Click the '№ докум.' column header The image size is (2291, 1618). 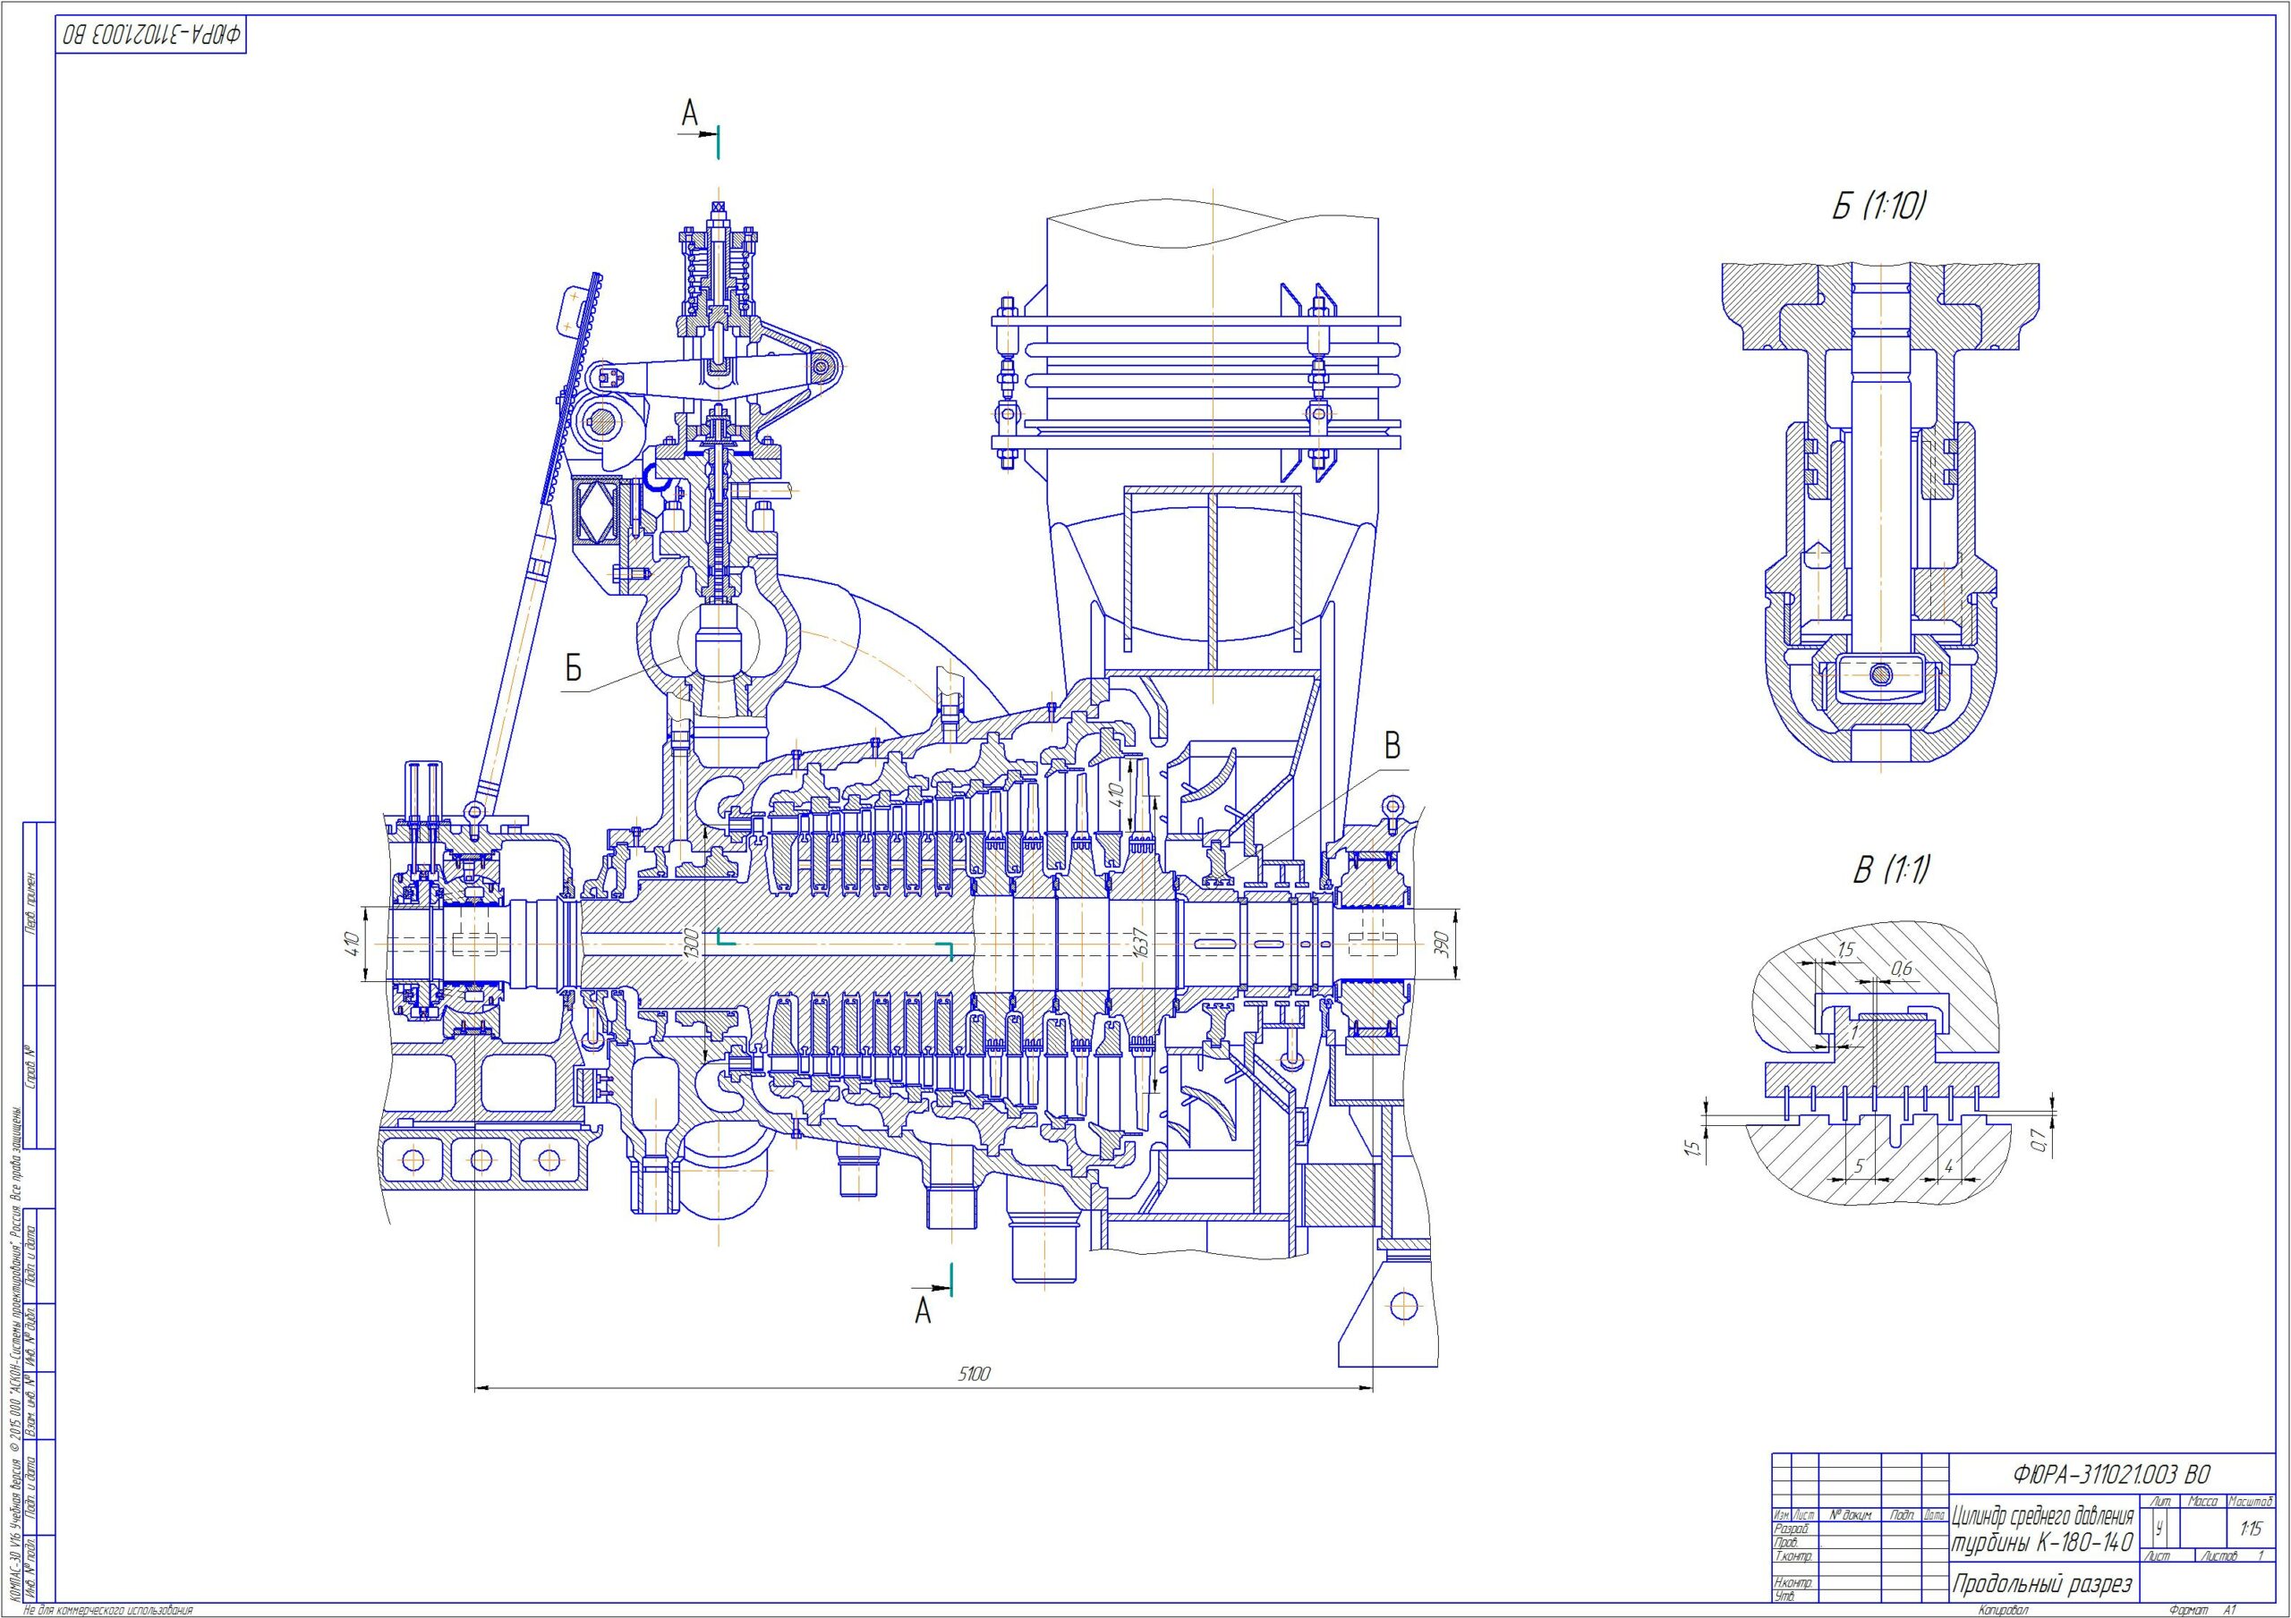(x=1851, y=1516)
